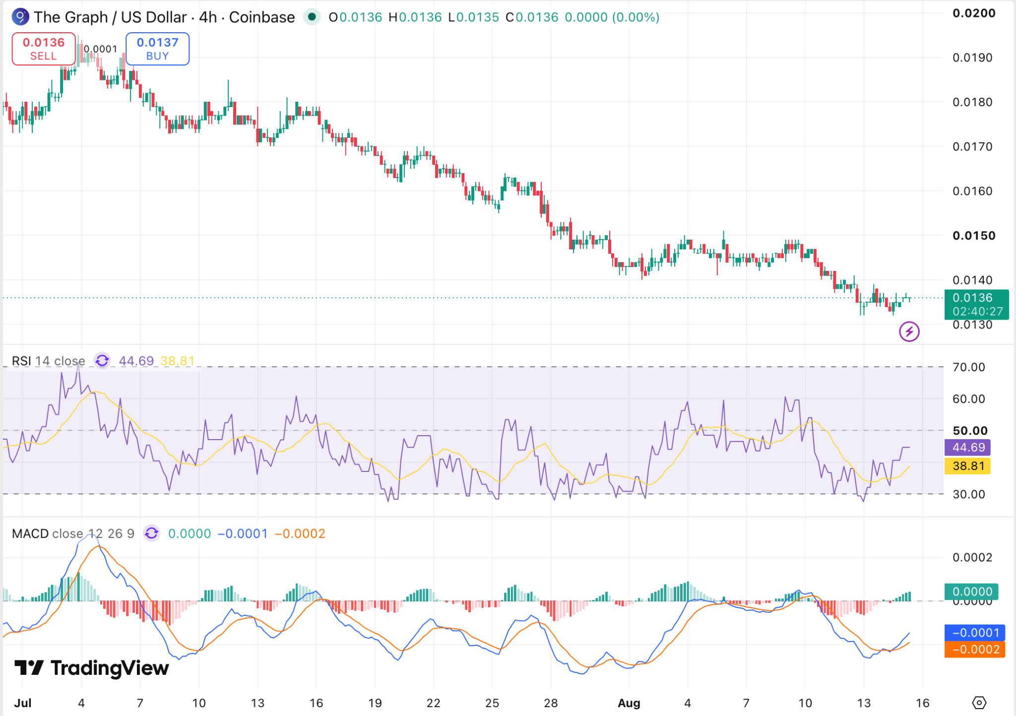Click the 25 date on the time axis

492,703
